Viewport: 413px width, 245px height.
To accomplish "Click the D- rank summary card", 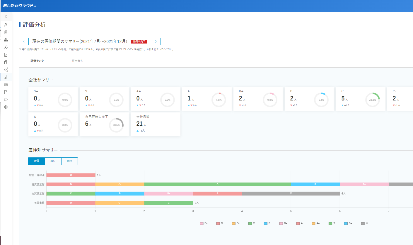I will coord(53,124).
